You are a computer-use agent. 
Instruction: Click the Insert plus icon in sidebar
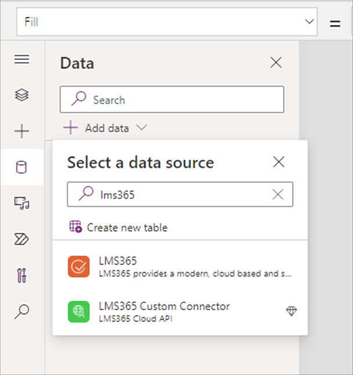coord(21,131)
